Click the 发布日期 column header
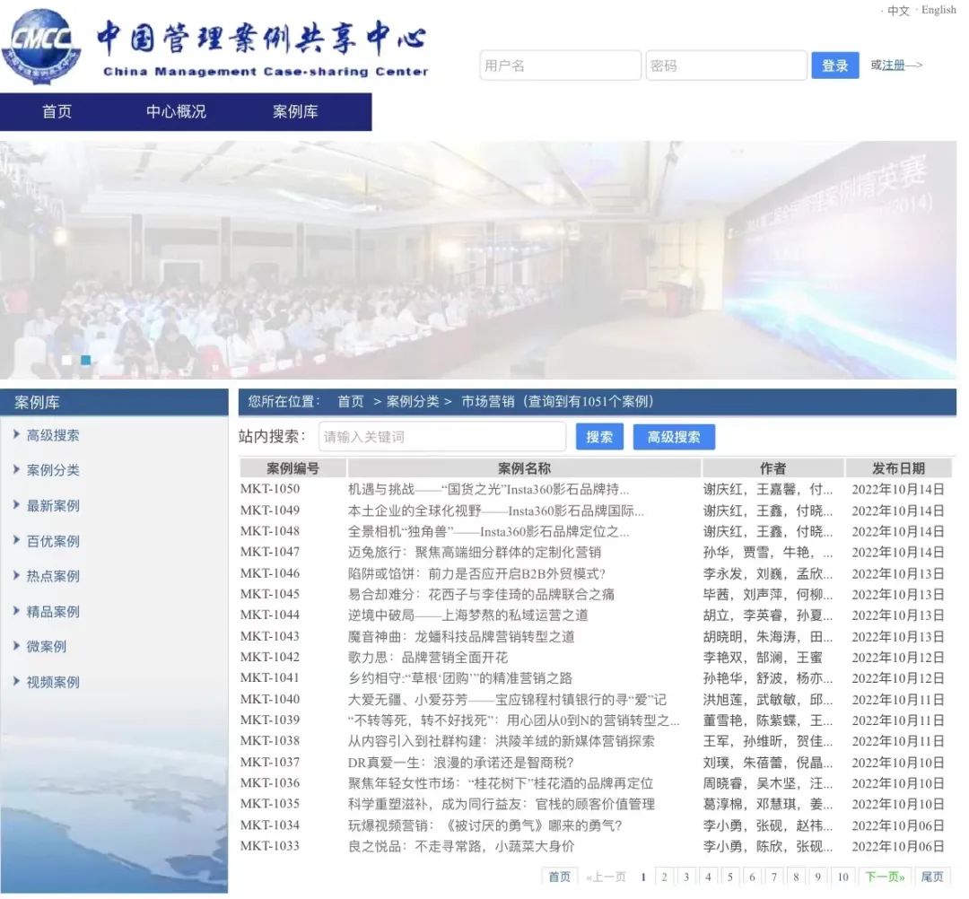This screenshot has height=899, width=969. (x=898, y=468)
